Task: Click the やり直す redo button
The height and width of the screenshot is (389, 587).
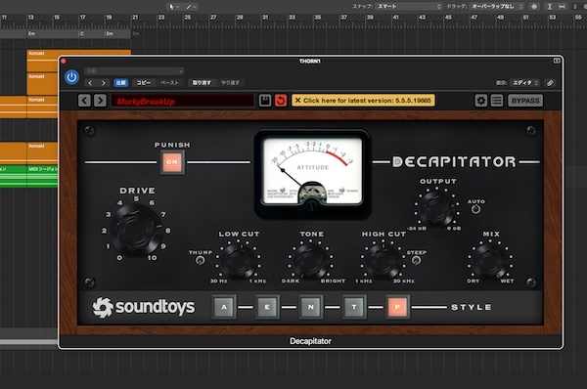Action: click(230, 83)
